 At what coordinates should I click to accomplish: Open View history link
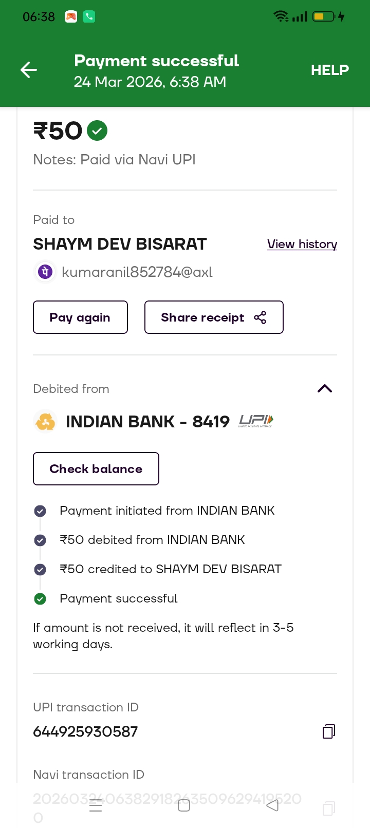[x=302, y=244]
